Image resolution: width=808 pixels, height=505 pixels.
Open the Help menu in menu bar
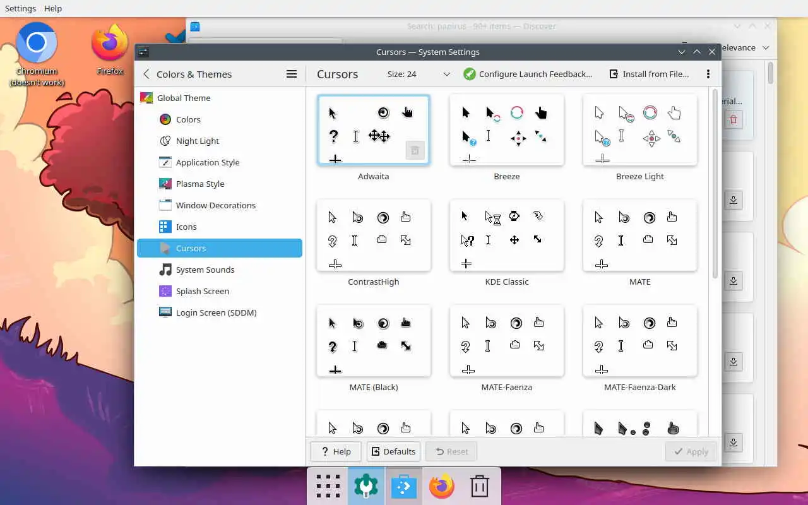click(53, 8)
